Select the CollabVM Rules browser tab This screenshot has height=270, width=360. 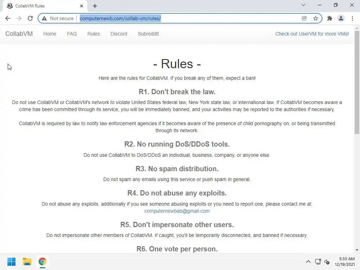click(x=45, y=6)
